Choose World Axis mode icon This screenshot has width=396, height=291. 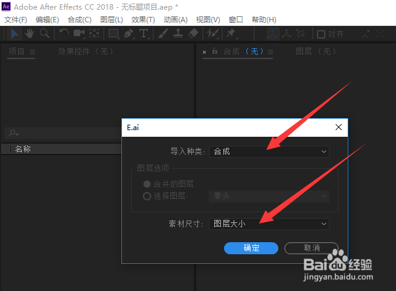pos(286,34)
